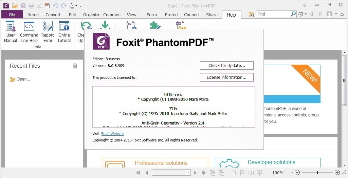Open the User Manual
This screenshot has width=348, height=178.
tap(11, 32)
